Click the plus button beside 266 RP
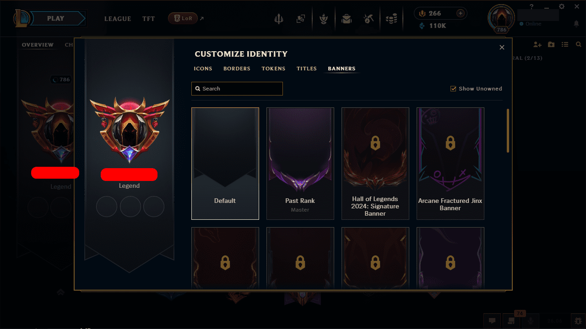Image resolution: width=586 pixels, height=329 pixels. coord(461,13)
